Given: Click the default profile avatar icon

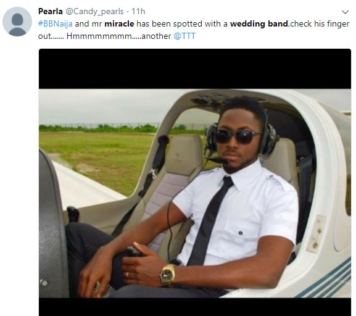Looking at the screenshot, I should 17,22.
